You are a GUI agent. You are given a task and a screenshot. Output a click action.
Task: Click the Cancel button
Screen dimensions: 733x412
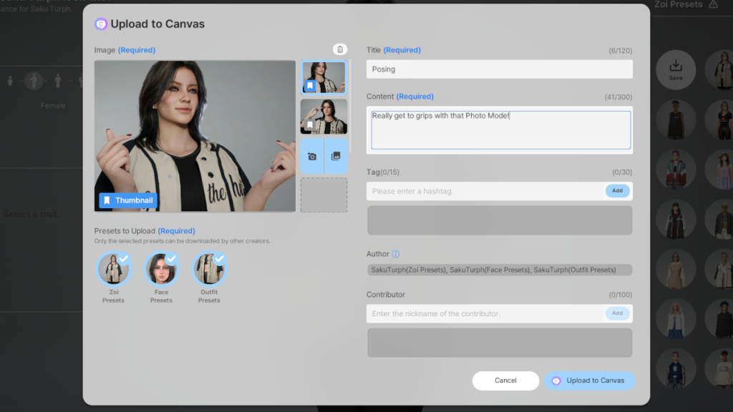click(x=505, y=381)
